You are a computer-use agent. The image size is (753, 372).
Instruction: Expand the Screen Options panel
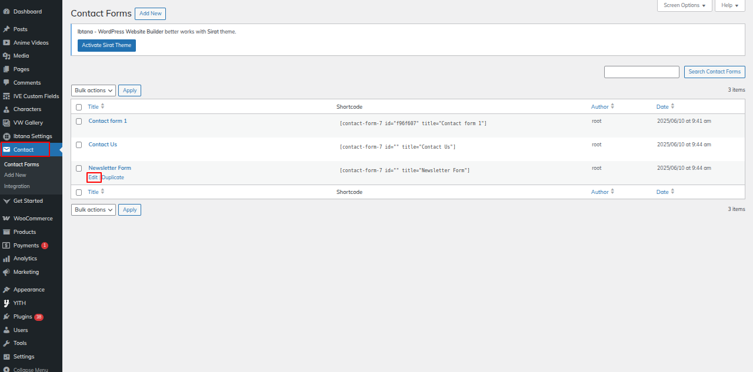(x=684, y=5)
